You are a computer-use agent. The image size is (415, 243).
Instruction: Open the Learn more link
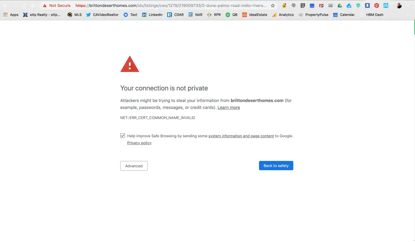229,107
